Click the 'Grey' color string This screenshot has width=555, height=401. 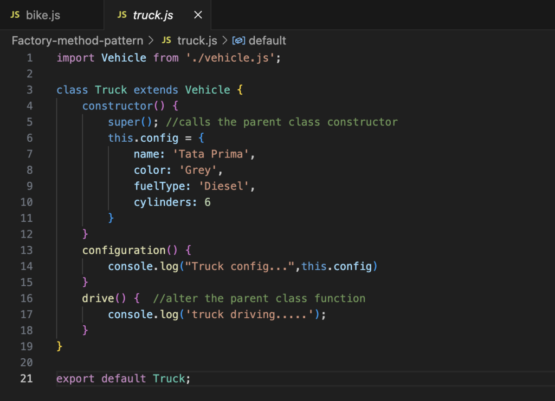198,170
